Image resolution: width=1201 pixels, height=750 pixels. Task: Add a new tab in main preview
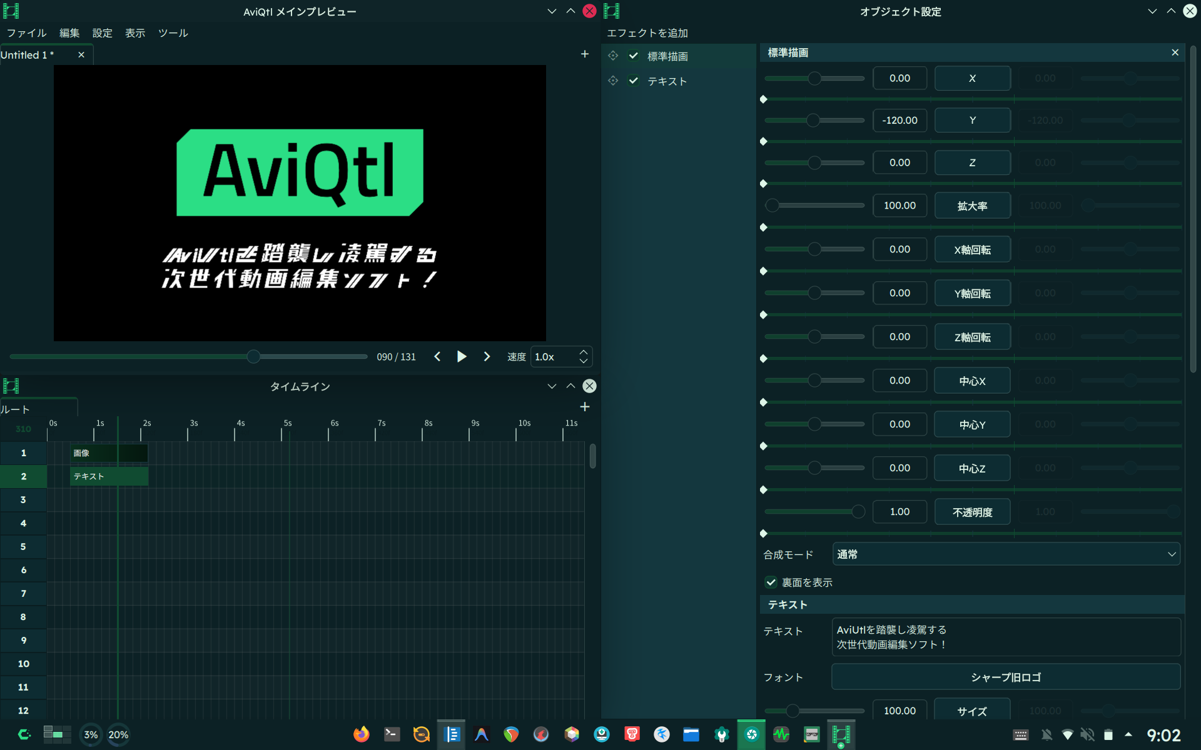point(584,54)
